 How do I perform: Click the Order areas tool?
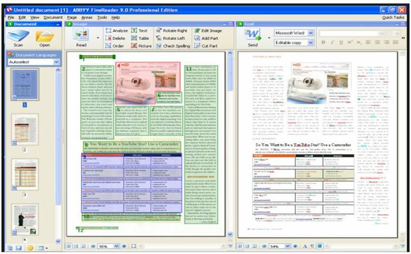[114, 46]
